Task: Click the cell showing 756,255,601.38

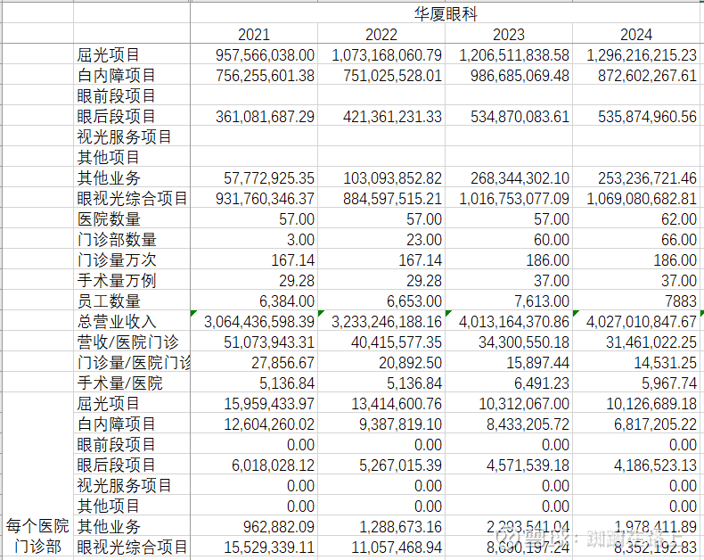Action: (254, 75)
